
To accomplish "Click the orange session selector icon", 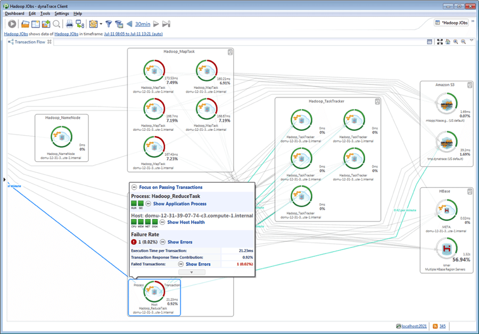I will click(94, 24).
